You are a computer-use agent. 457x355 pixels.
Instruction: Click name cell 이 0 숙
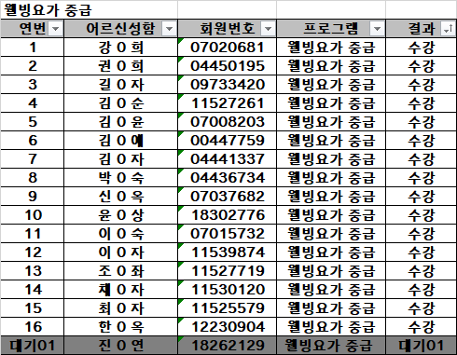tap(121, 234)
